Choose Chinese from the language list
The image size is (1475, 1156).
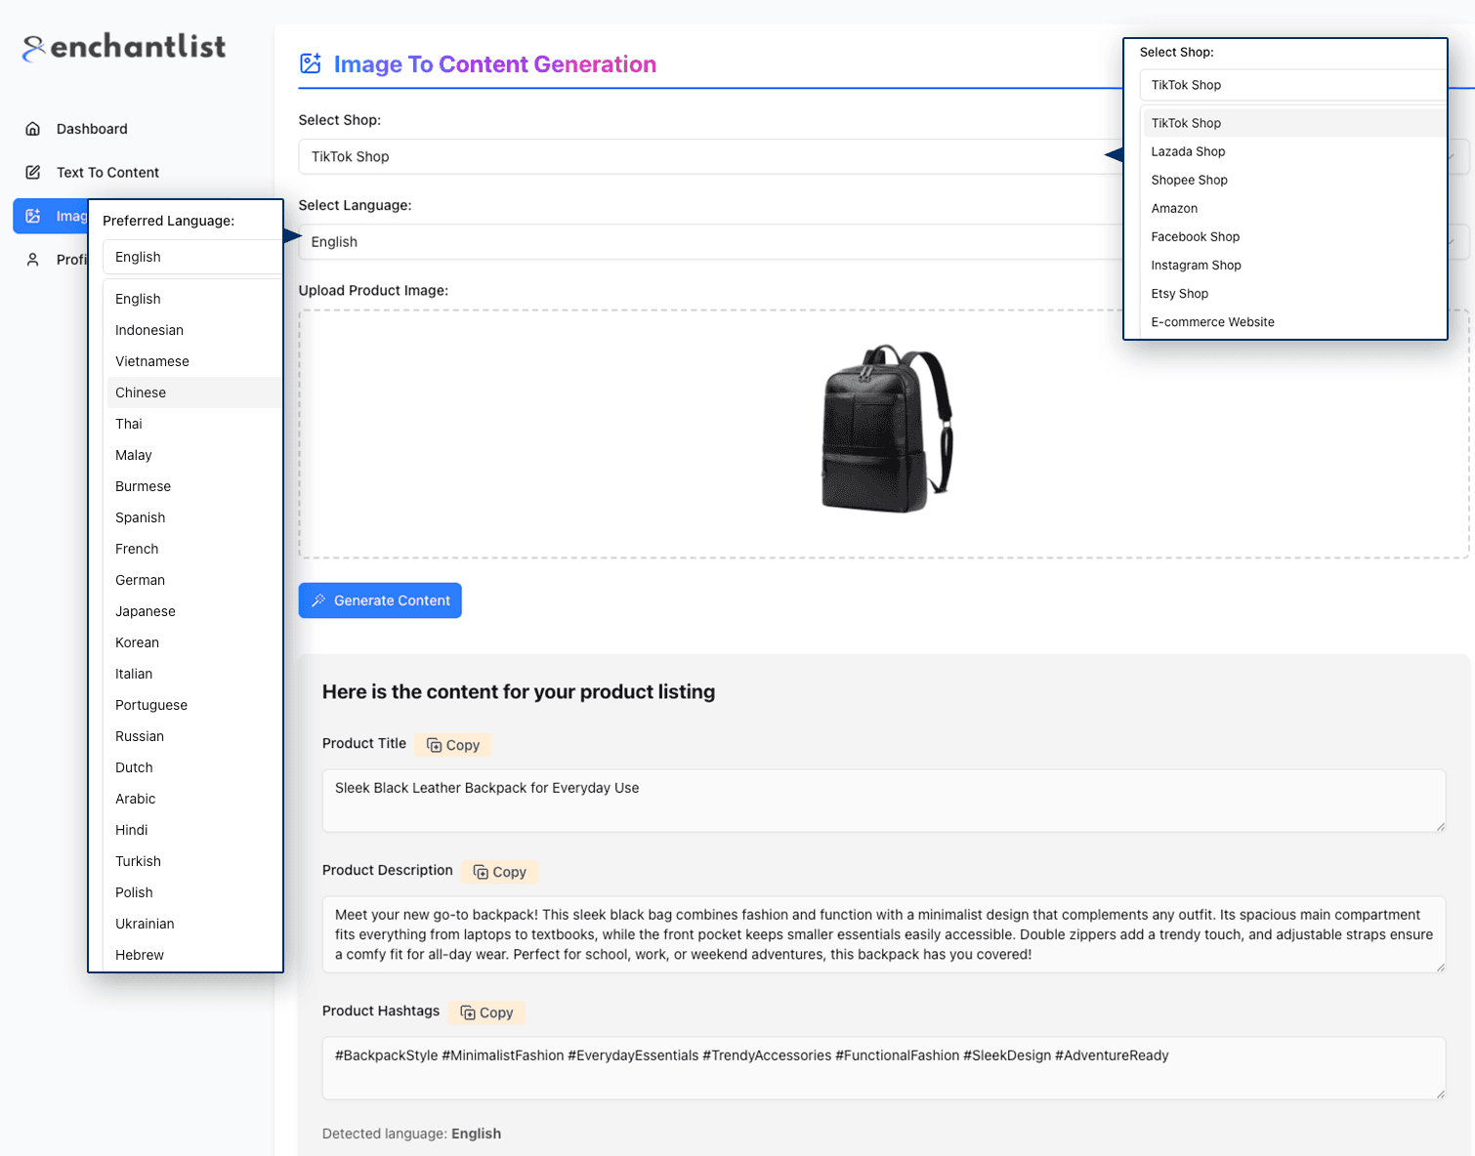[141, 392]
